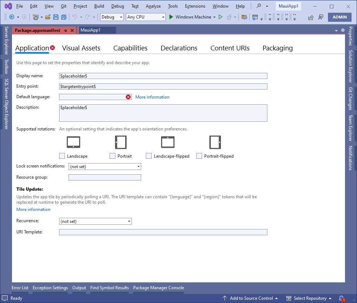Enable Landscape-flipped supported rotation

click(149, 156)
